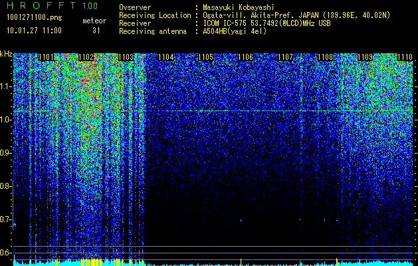
Task: Click the 0.9 frequency axis tick
Action: click(5, 153)
